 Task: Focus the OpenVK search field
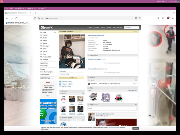(131, 27)
